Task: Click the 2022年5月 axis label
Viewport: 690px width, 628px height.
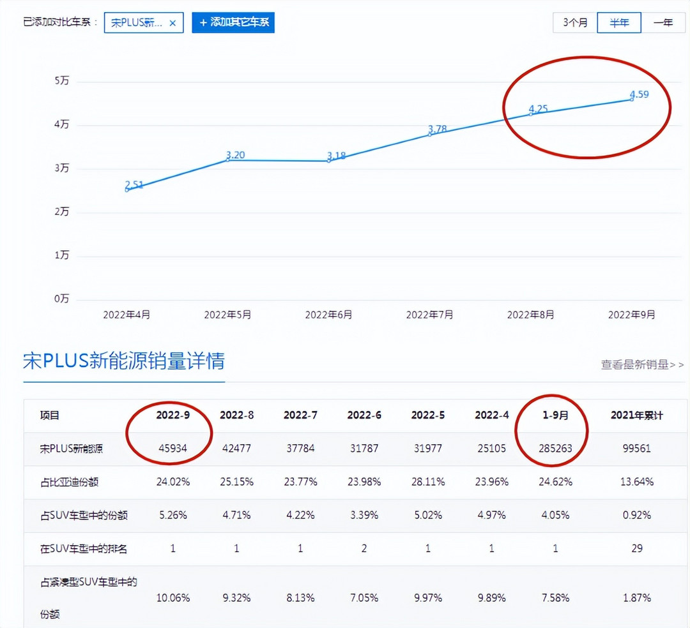Action: click(227, 315)
